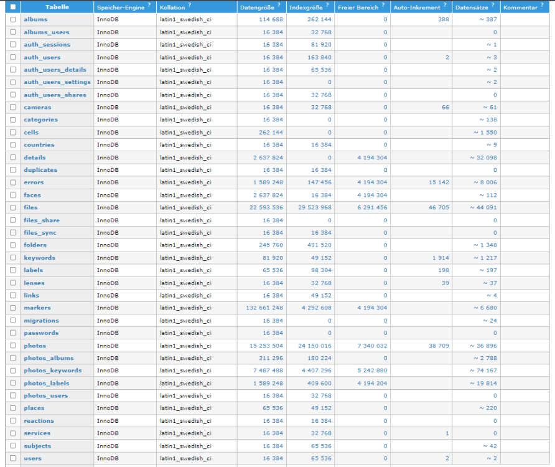Sort by Kollation column header

tap(172, 7)
